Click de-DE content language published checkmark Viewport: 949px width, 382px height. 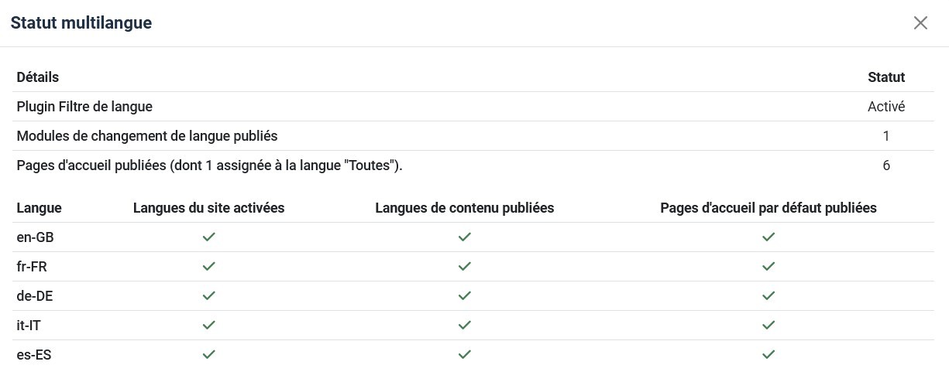pos(464,296)
